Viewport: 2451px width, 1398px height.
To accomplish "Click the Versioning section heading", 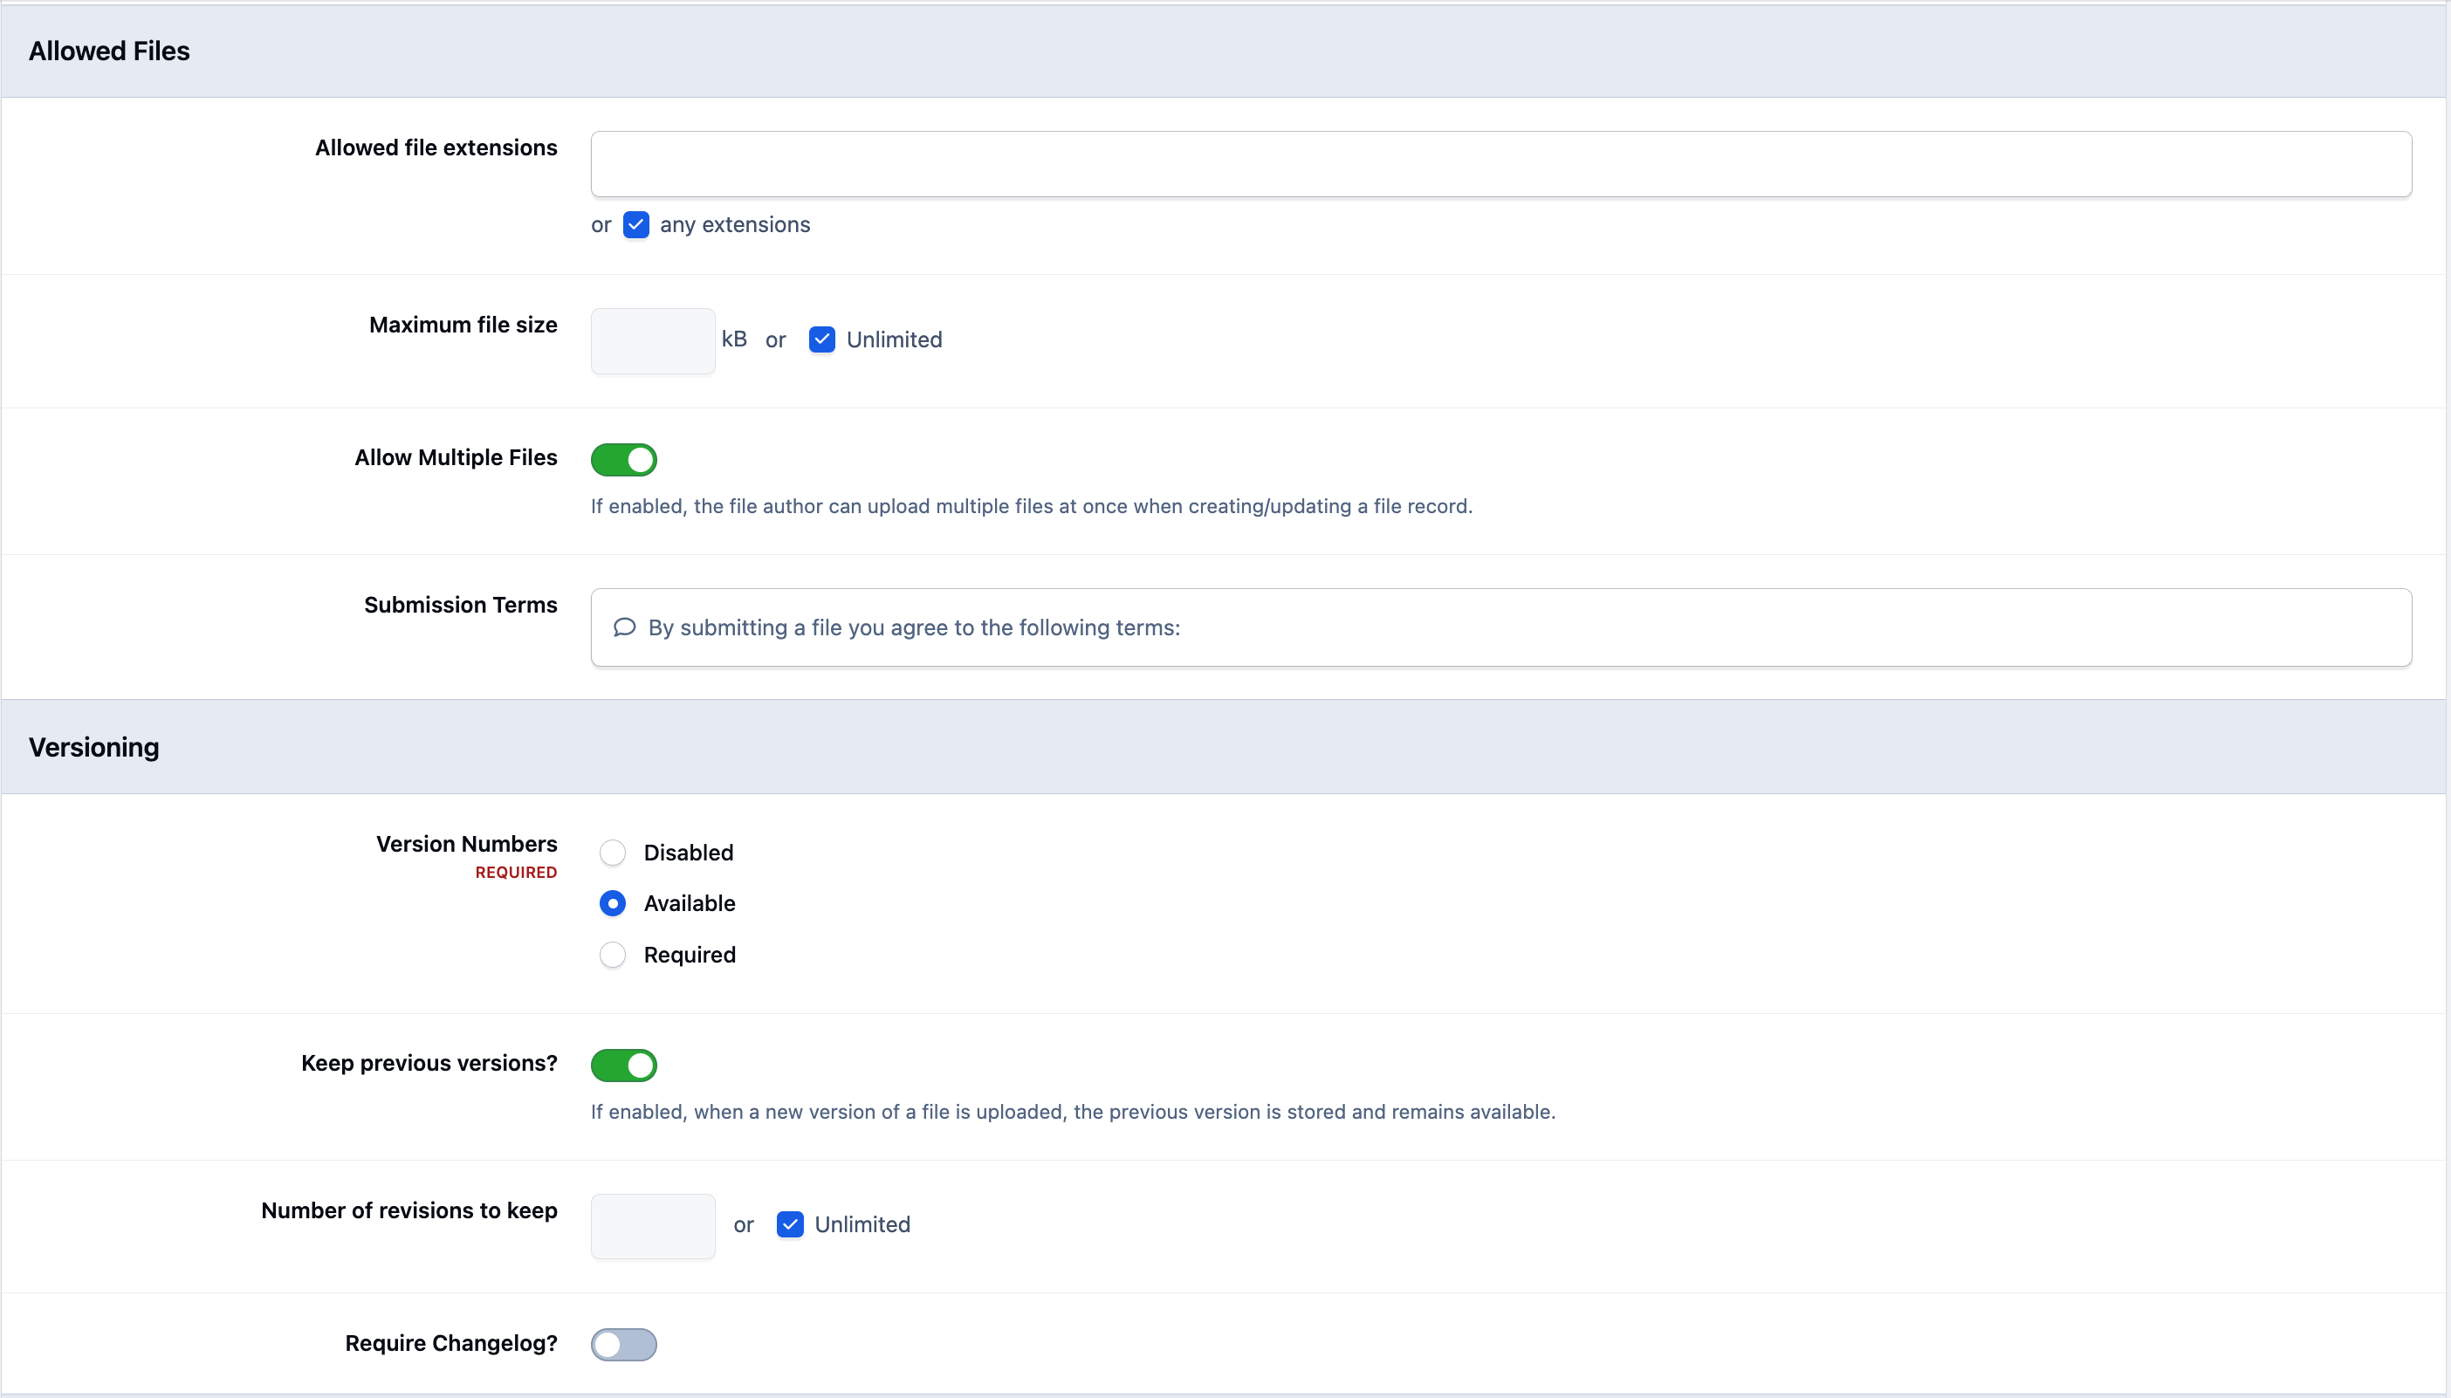I will pyautogui.click(x=94, y=747).
